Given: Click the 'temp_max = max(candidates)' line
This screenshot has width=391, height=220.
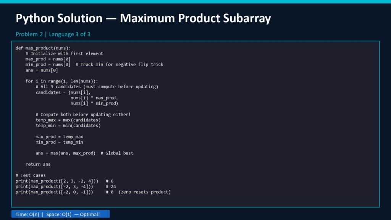Looking at the screenshot, I should (68, 120).
